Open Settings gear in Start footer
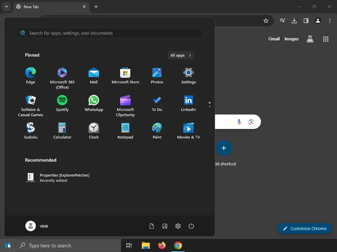The height and width of the screenshot is (252, 337). [178, 226]
